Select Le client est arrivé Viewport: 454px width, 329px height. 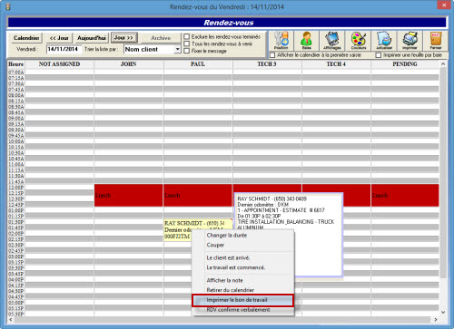tap(228, 257)
